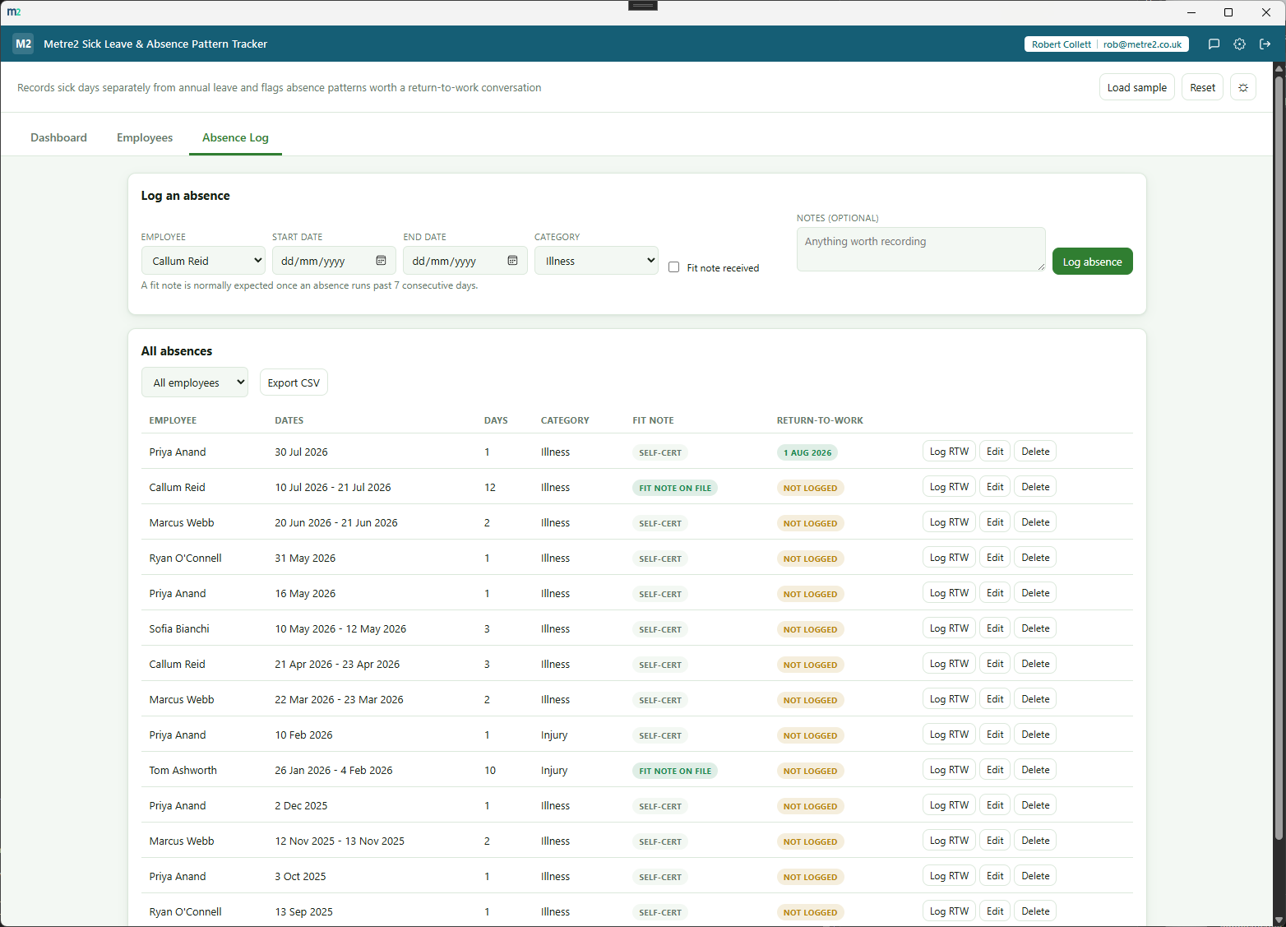Click the End Date input field
Image resolution: width=1286 pixels, height=927 pixels.
465,261
